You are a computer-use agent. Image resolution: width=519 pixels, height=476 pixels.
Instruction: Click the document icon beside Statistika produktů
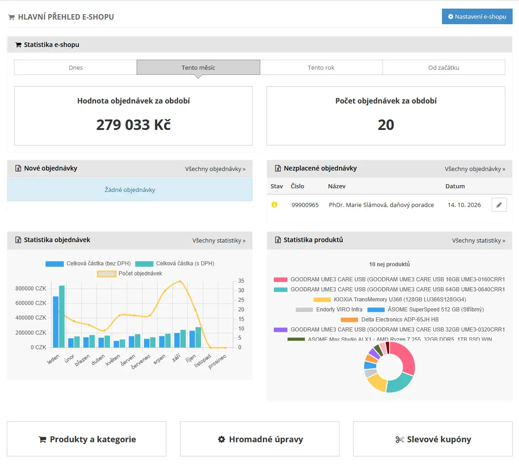coord(278,240)
